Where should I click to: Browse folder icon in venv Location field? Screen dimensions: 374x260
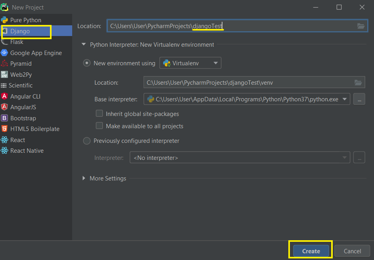(x=358, y=83)
